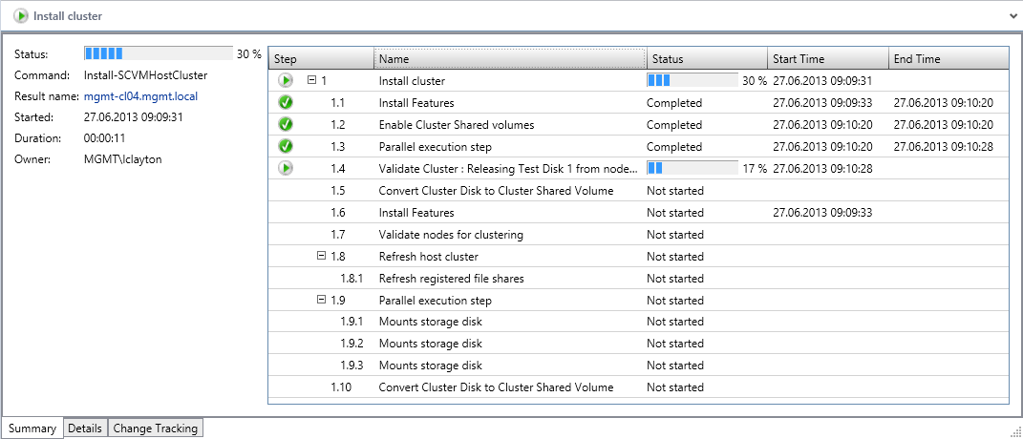The image size is (1023, 439).
Task: Click the in-progress icon for Validate Cluster step
Action: tap(285, 168)
